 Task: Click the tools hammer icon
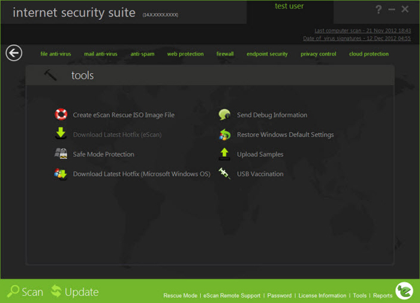pyautogui.click(x=50, y=75)
